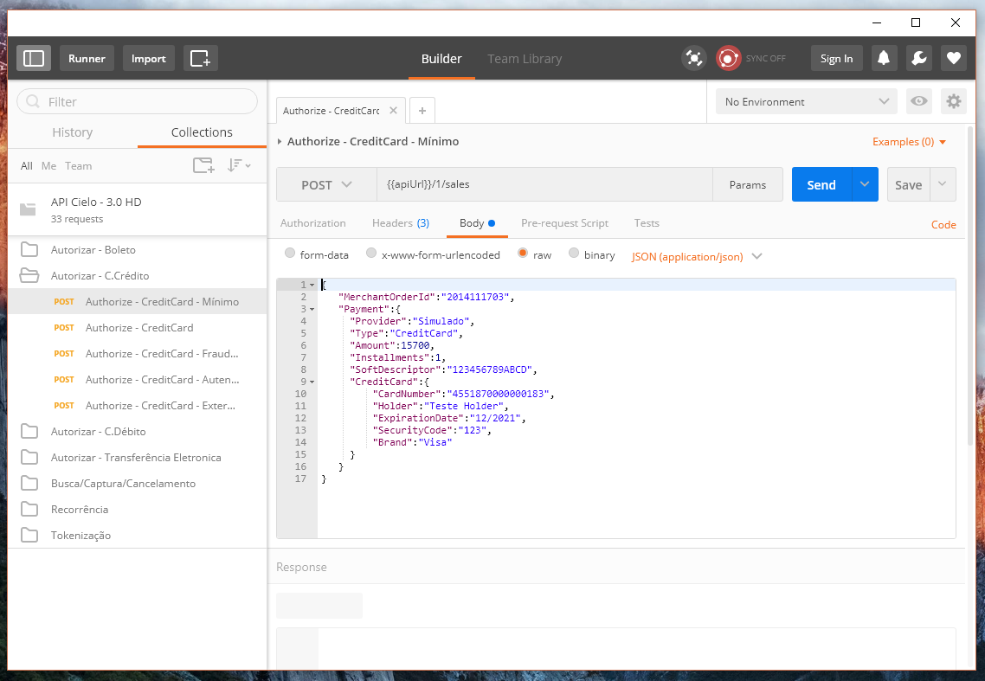
Task: Open the collections sort order icon
Action: coord(239,165)
